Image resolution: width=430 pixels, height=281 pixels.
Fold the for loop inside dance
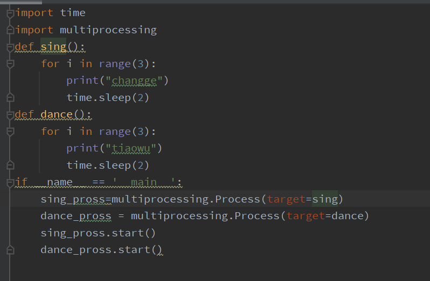point(10,132)
